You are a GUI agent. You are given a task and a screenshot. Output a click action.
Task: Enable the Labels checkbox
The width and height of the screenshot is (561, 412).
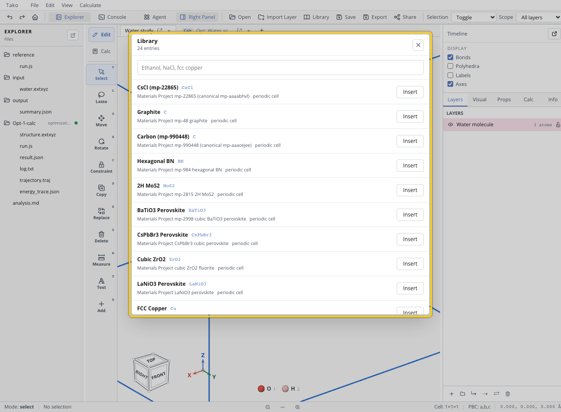pyautogui.click(x=450, y=75)
